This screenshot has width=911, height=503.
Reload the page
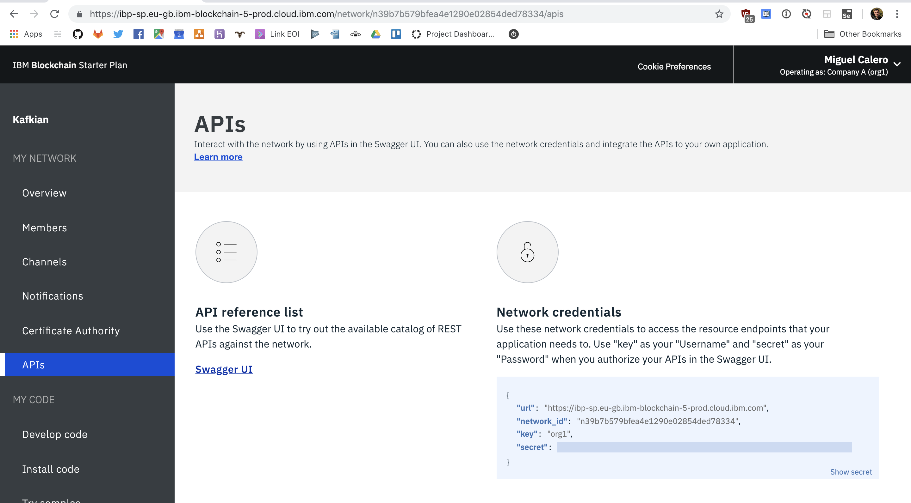pos(54,14)
